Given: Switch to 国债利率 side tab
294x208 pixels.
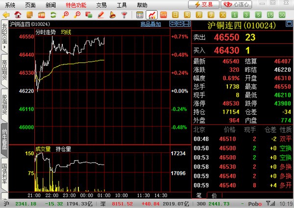Looking at the screenshot, I should point(4,174).
